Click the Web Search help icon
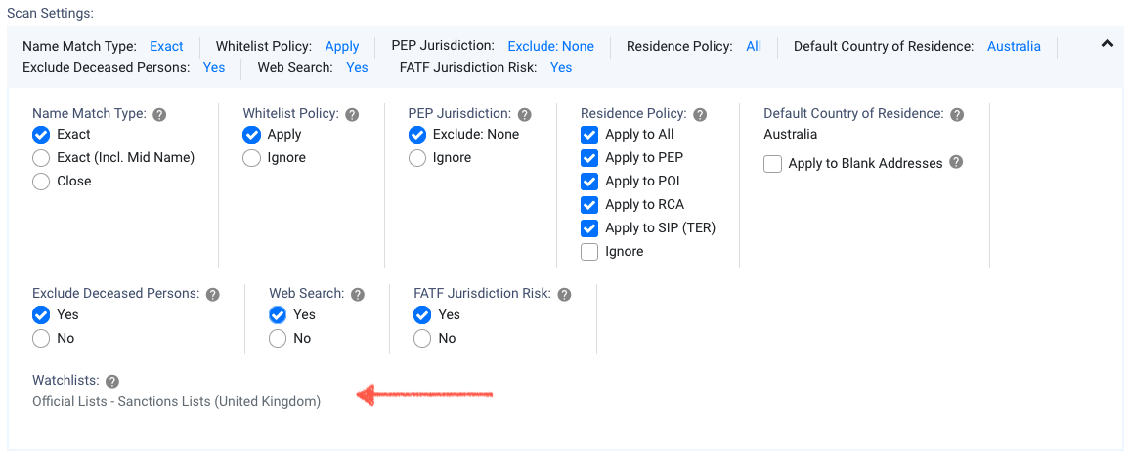The height and width of the screenshot is (453, 1129). pos(358,294)
